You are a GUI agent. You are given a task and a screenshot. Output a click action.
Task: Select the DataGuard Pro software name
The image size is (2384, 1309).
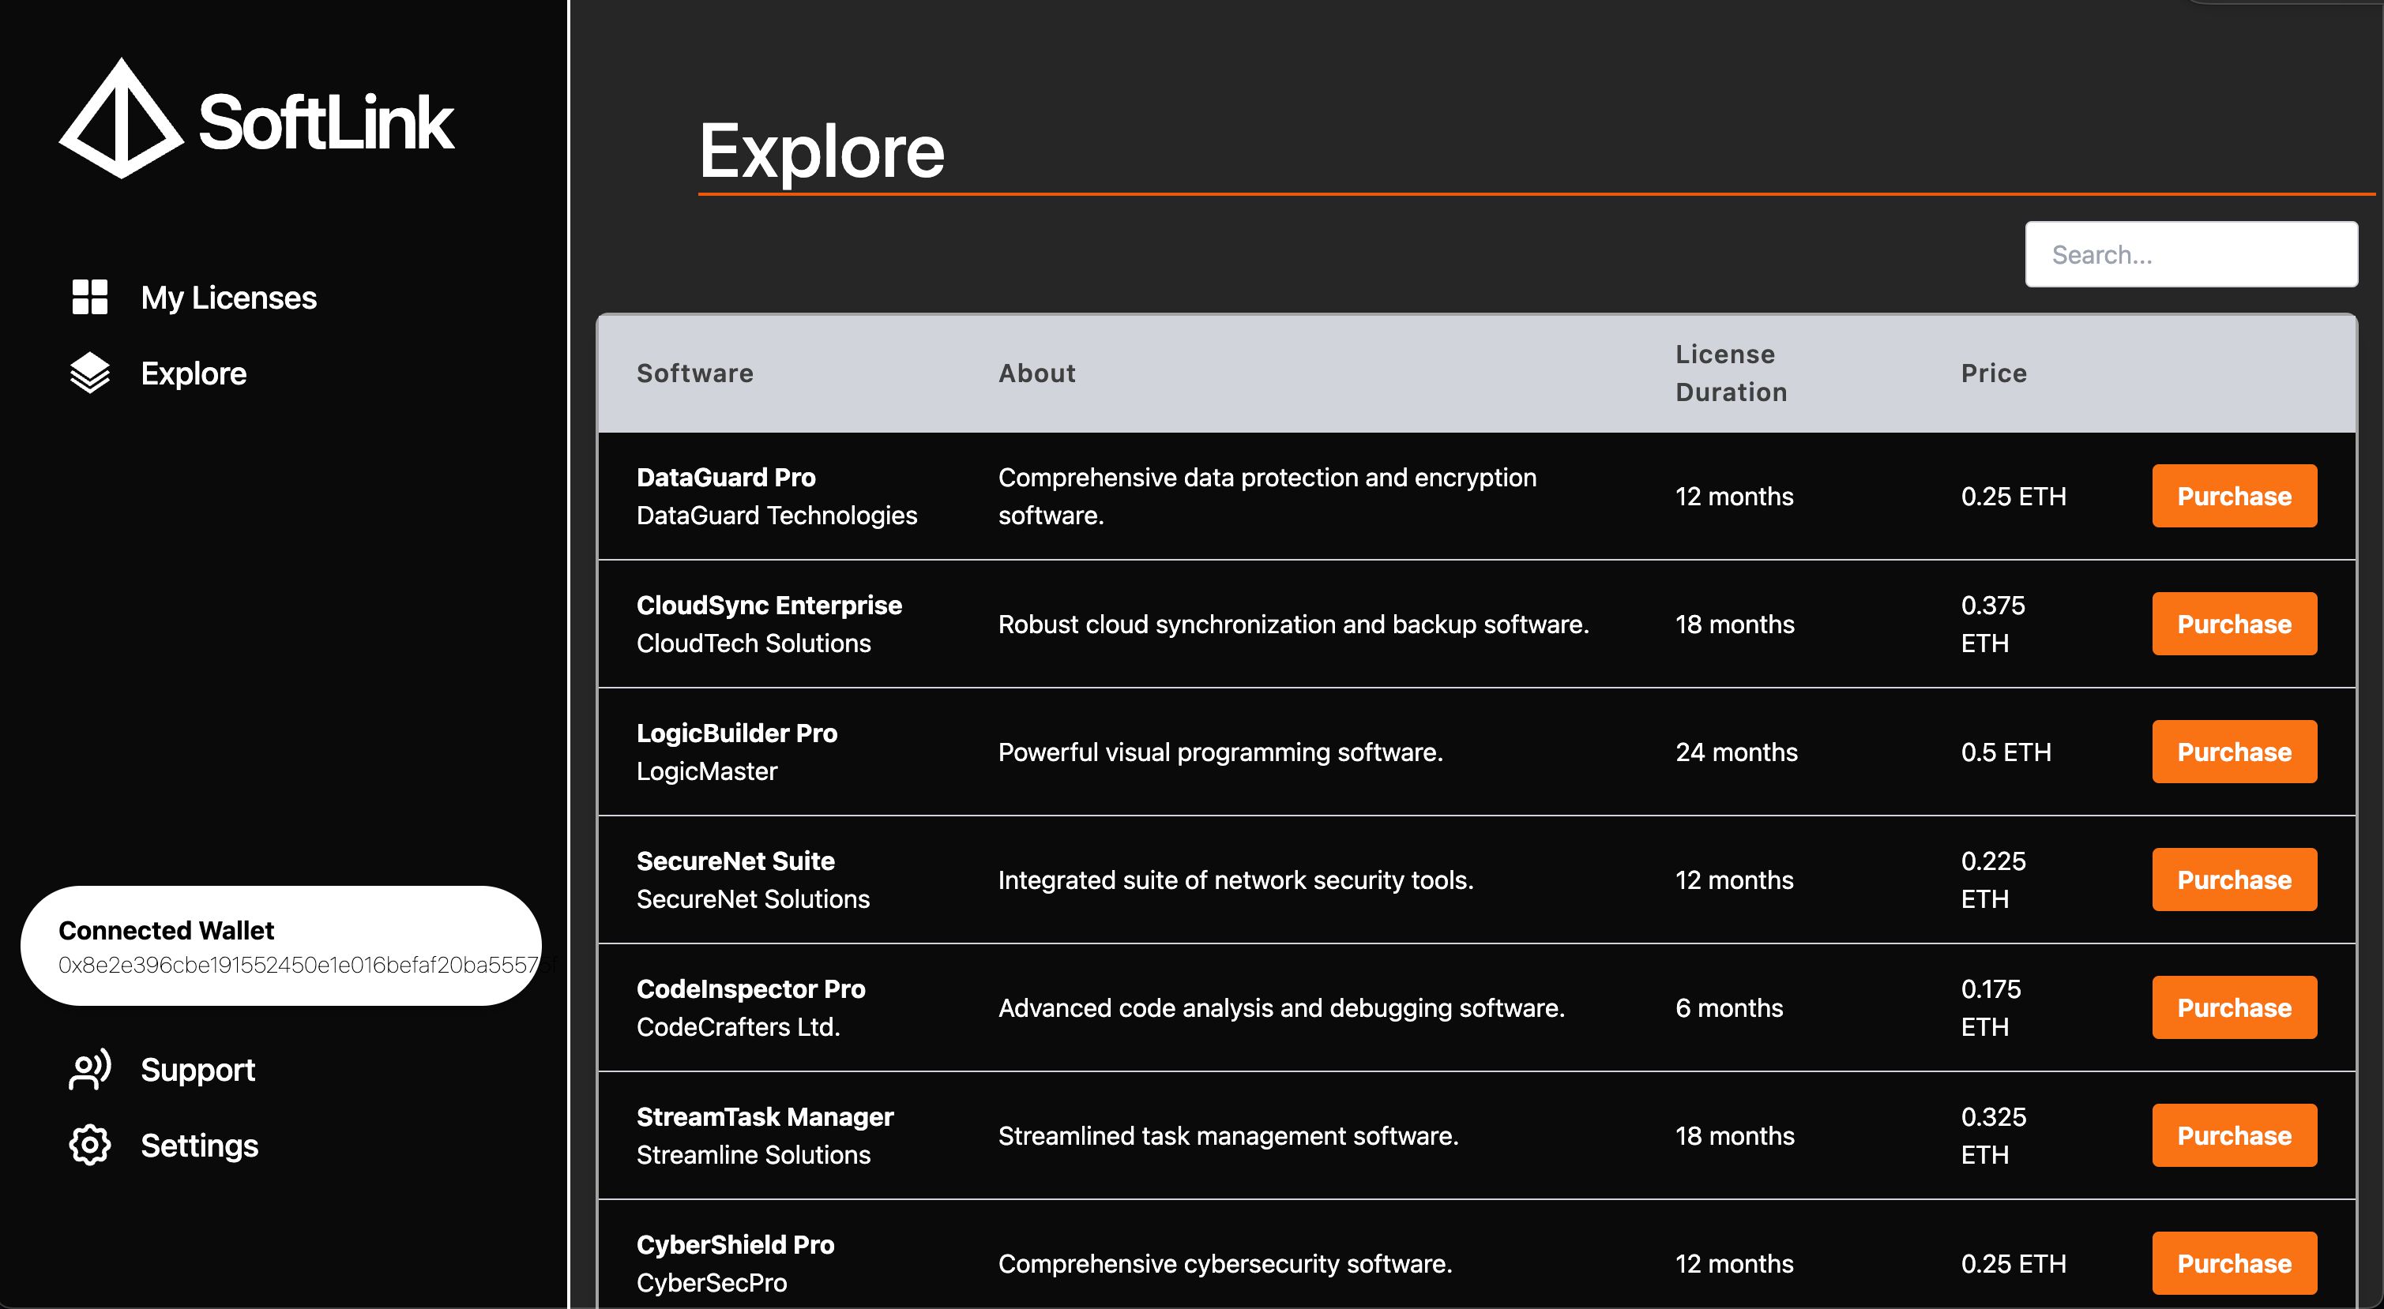click(726, 478)
